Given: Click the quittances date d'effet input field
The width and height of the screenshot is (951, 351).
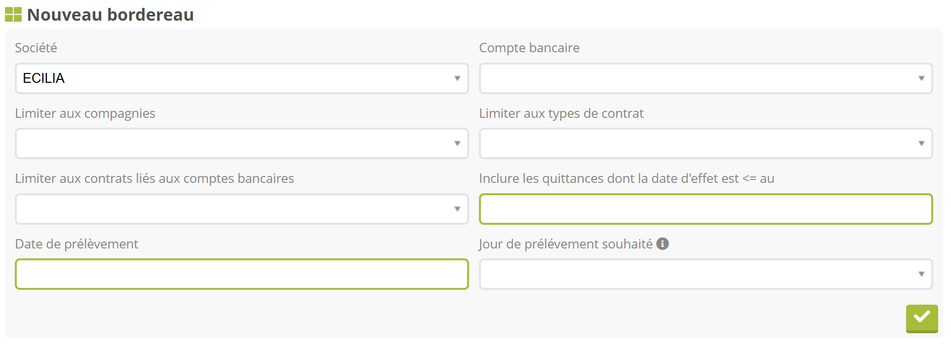Looking at the screenshot, I should click(706, 209).
